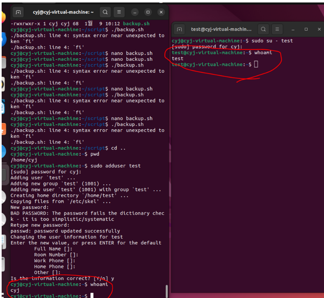Click the "Adding new user `test' (1001) with group" line
This screenshot has height=298, width=324.
pos(86,189)
